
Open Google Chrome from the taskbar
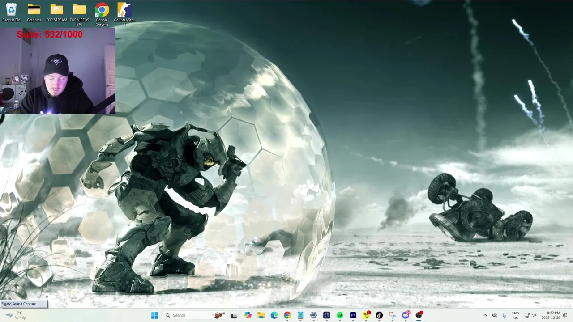coord(287,315)
